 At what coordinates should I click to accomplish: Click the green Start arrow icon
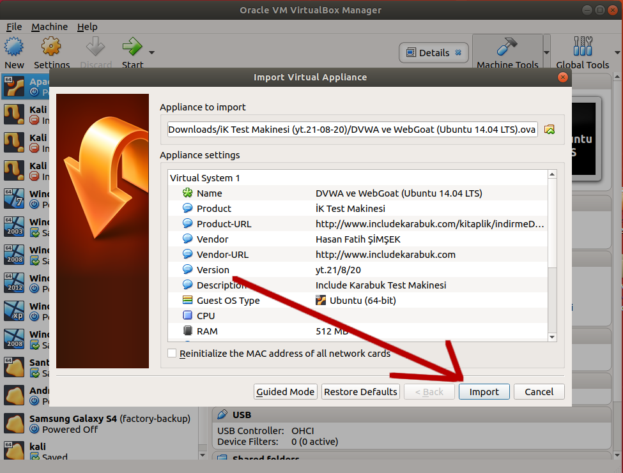[x=132, y=47]
